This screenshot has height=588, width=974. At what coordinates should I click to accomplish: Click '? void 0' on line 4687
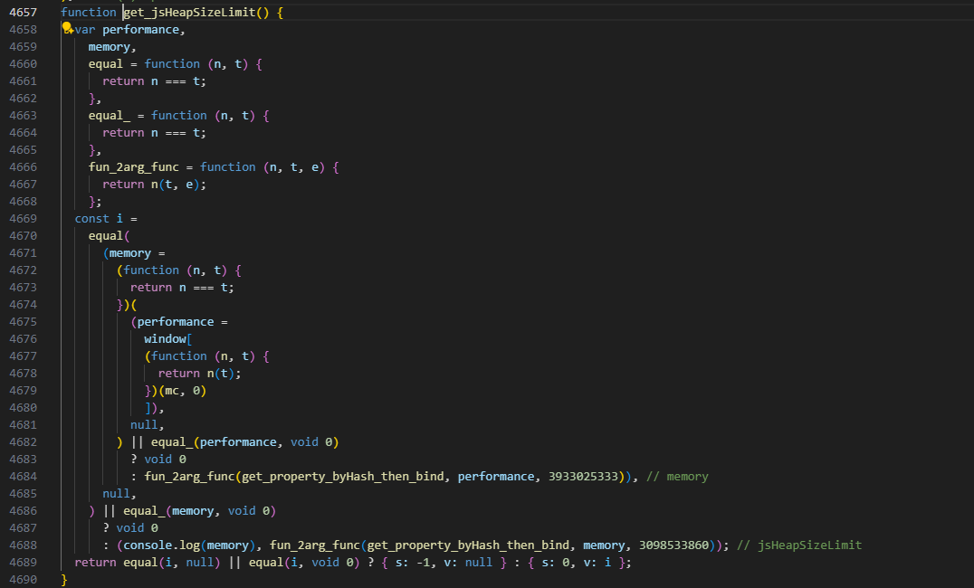click(129, 527)
